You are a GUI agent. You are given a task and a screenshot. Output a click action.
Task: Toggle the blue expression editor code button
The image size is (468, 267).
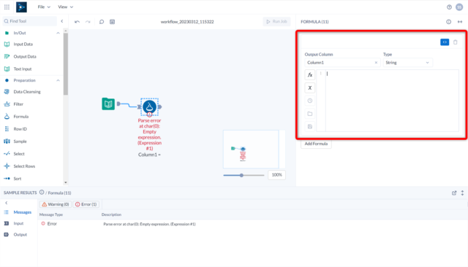pyautogui.click(x=445, y=42)
